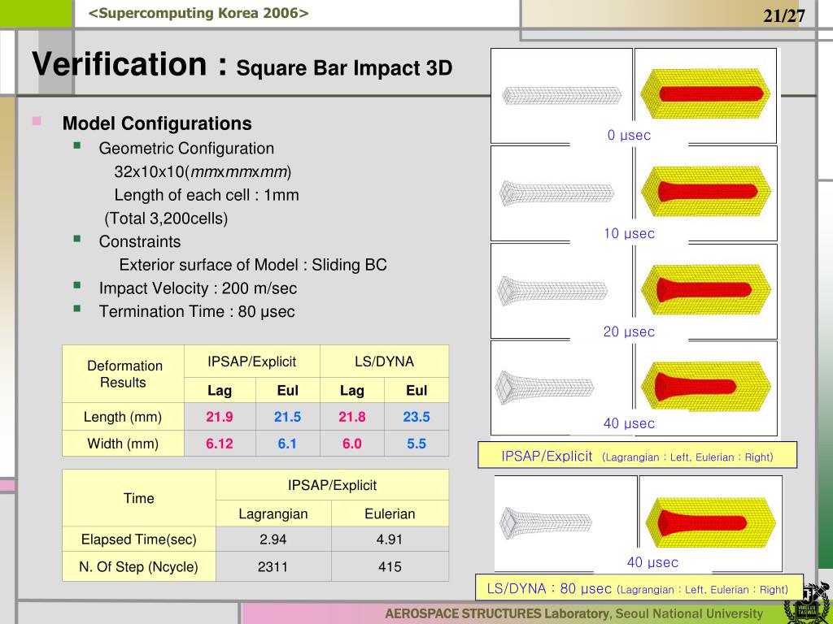
Task: Select the IPSAP/Explicit header in deformation table
Action: 252,362
